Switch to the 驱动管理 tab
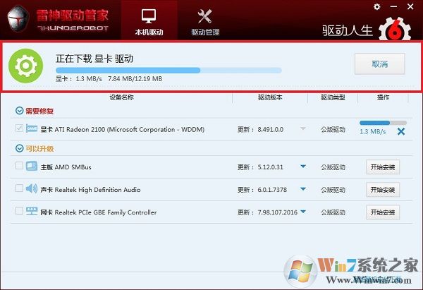Screen dimensions: 423x290 [205, 22]
